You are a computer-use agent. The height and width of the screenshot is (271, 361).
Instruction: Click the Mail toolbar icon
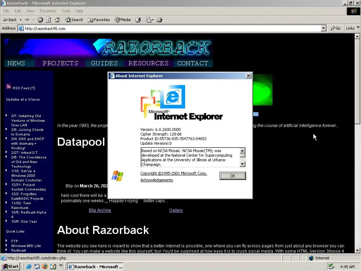click(x=149, y=20)
